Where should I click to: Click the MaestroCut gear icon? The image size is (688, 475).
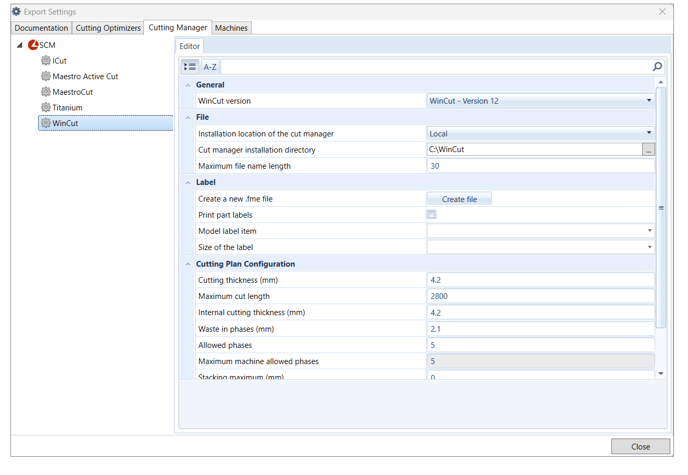pyautogui.click(x=46, y=92)
